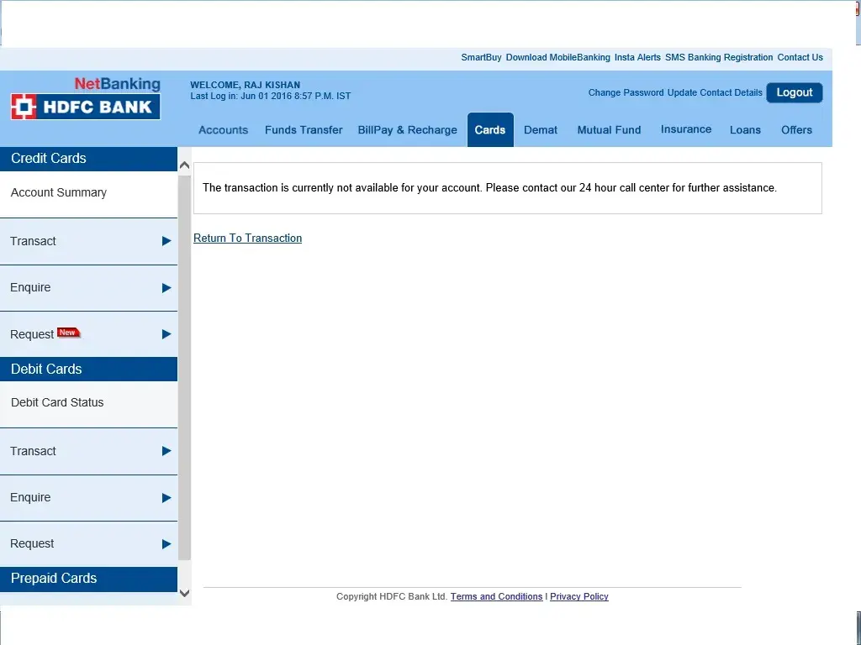
Task: Click Copyright HDFC Bank Ltd. text
Action: point(392,597)
